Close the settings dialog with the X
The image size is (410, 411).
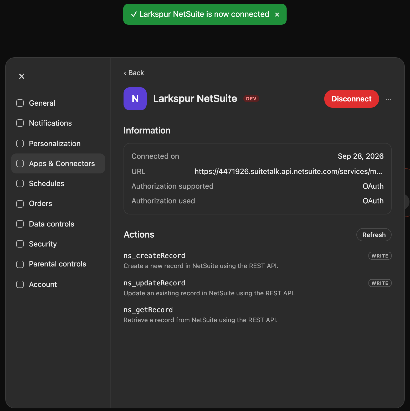point(22,76)
